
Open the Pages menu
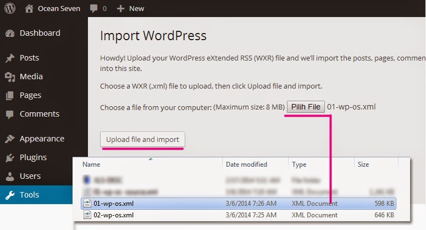30,95
